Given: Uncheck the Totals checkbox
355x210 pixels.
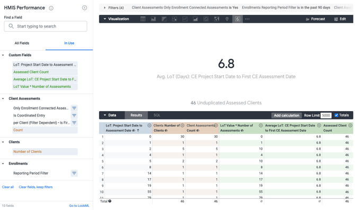Looking at the screenshot, I should pos(336,115).
